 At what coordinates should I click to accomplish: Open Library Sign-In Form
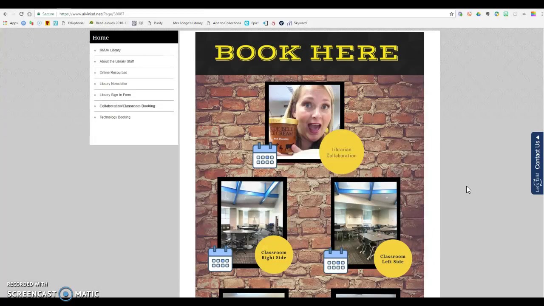(115, 95)
